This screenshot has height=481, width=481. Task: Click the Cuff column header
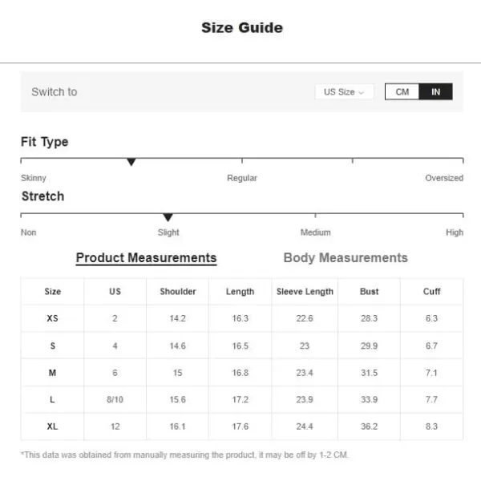(x=431, y=292)
